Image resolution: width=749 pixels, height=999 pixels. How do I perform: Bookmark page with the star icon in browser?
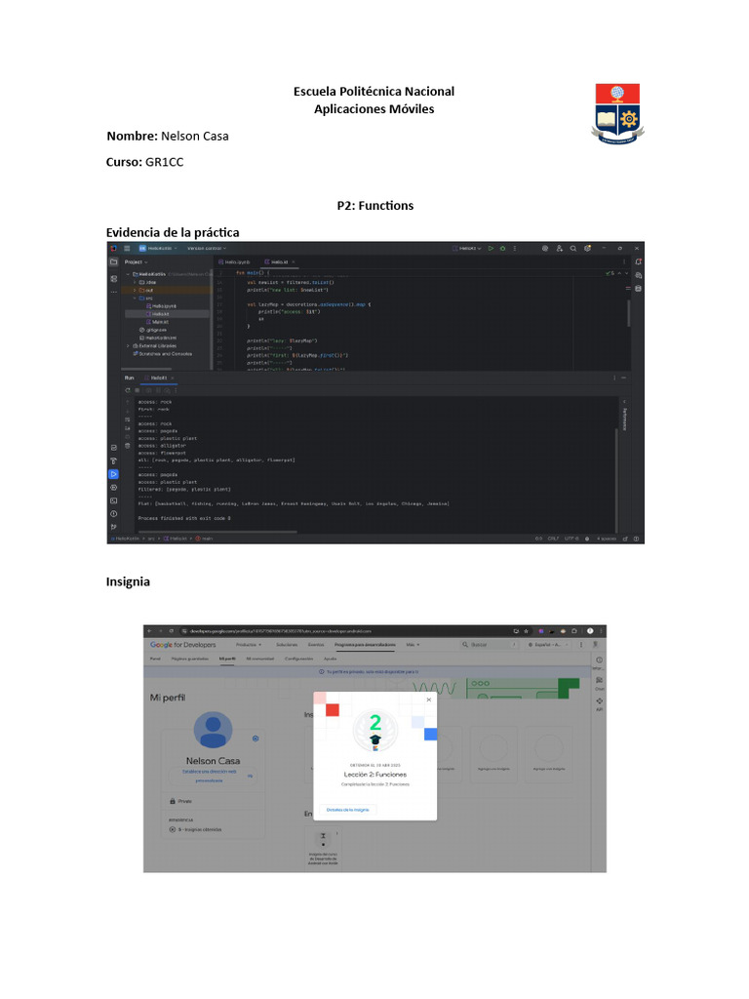pyautogui.click(x=526, y=631)
